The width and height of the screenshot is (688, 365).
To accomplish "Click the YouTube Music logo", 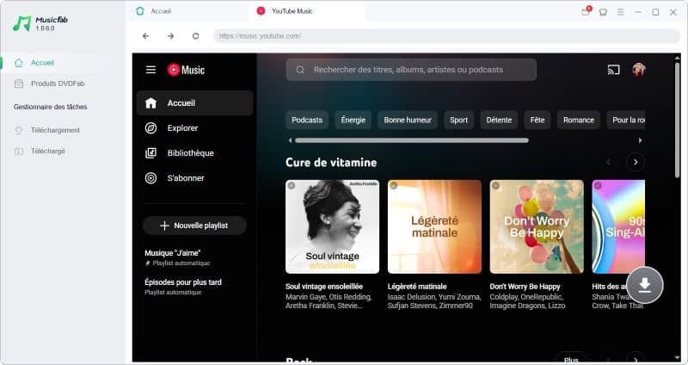I will click(x=186, y=70).
